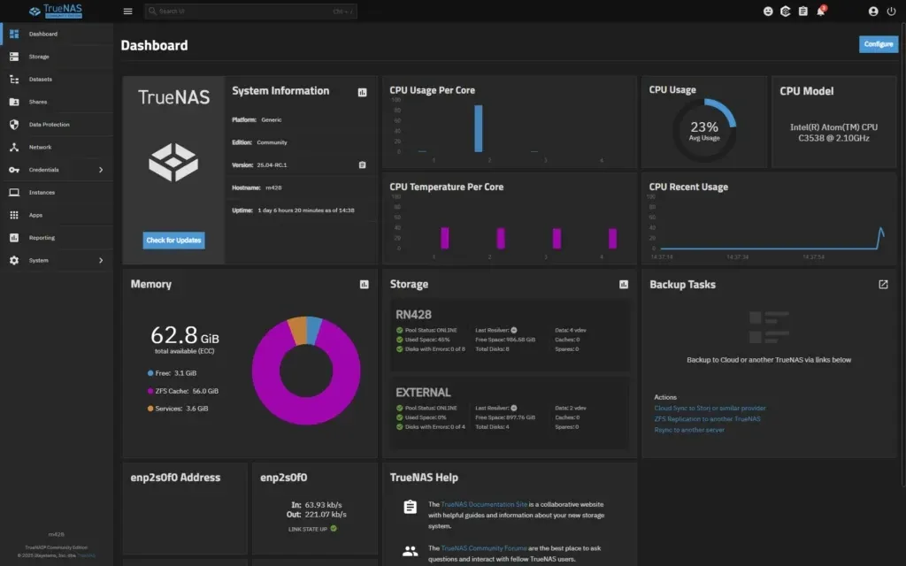The height and width of the screenshot is (566, 906).
Task: Go to Datasets in sidebar
Action: (41, 80)
